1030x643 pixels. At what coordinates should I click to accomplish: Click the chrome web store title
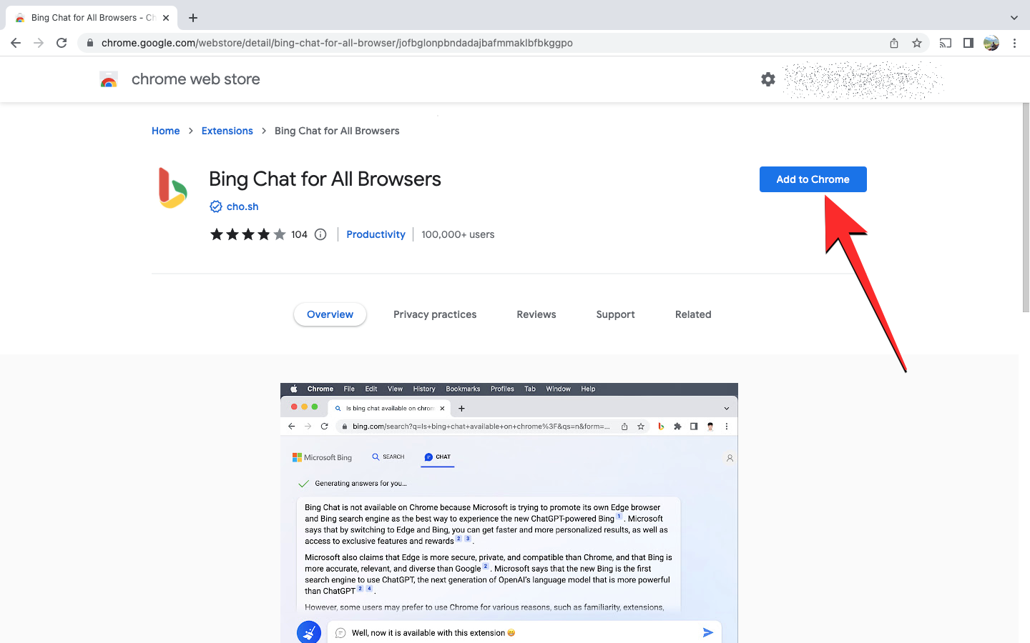point(196,79)
